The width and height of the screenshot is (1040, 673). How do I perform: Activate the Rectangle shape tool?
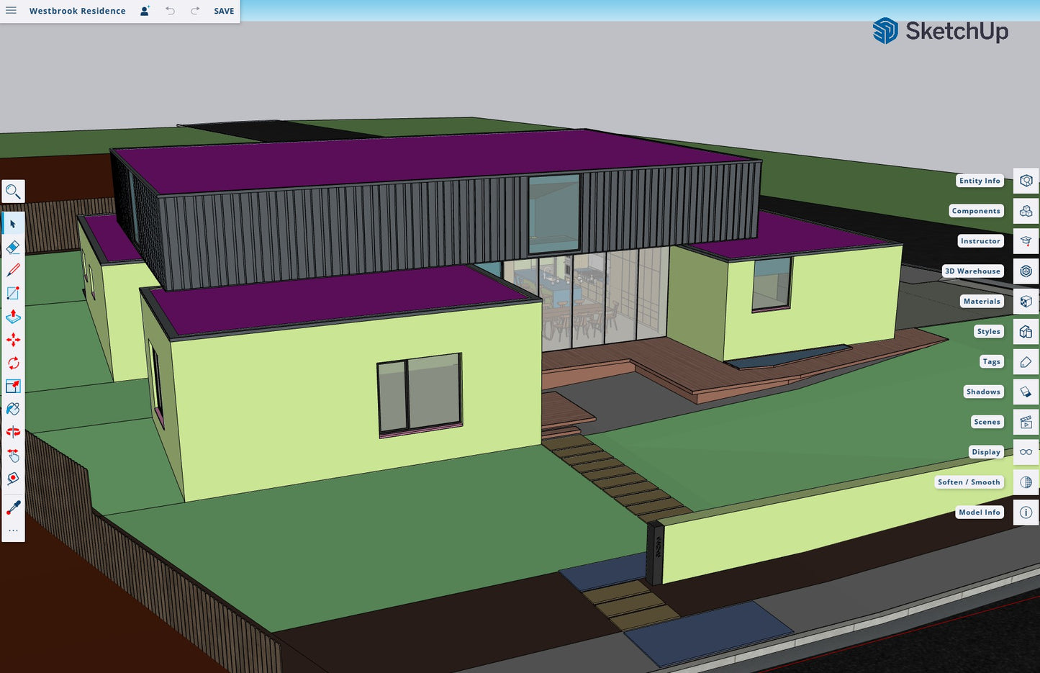point(13,293)
